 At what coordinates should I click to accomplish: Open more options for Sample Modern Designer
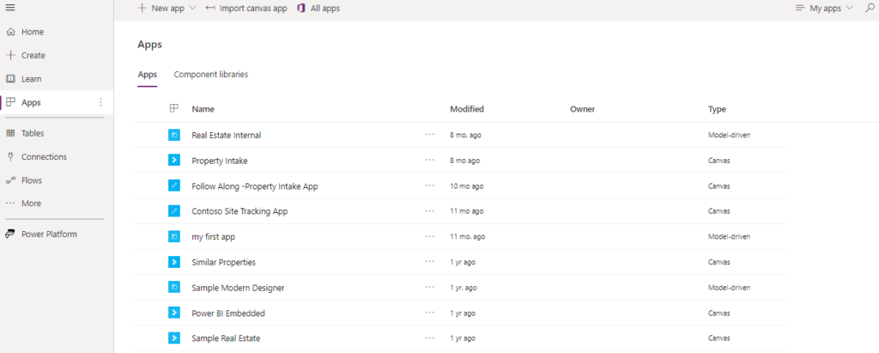pos(430,288)
